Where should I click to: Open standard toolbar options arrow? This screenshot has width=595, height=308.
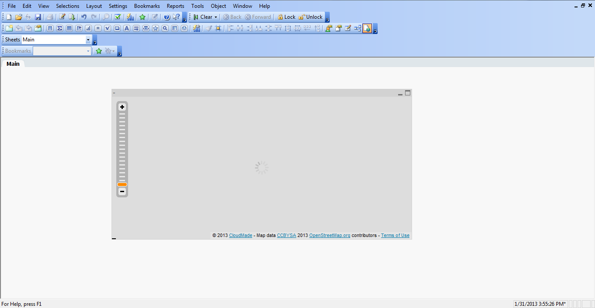pyautogui.click(x=185, y=18)
